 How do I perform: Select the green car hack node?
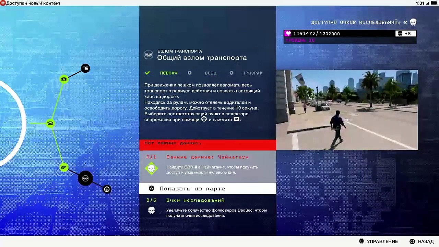pos(50,123)
